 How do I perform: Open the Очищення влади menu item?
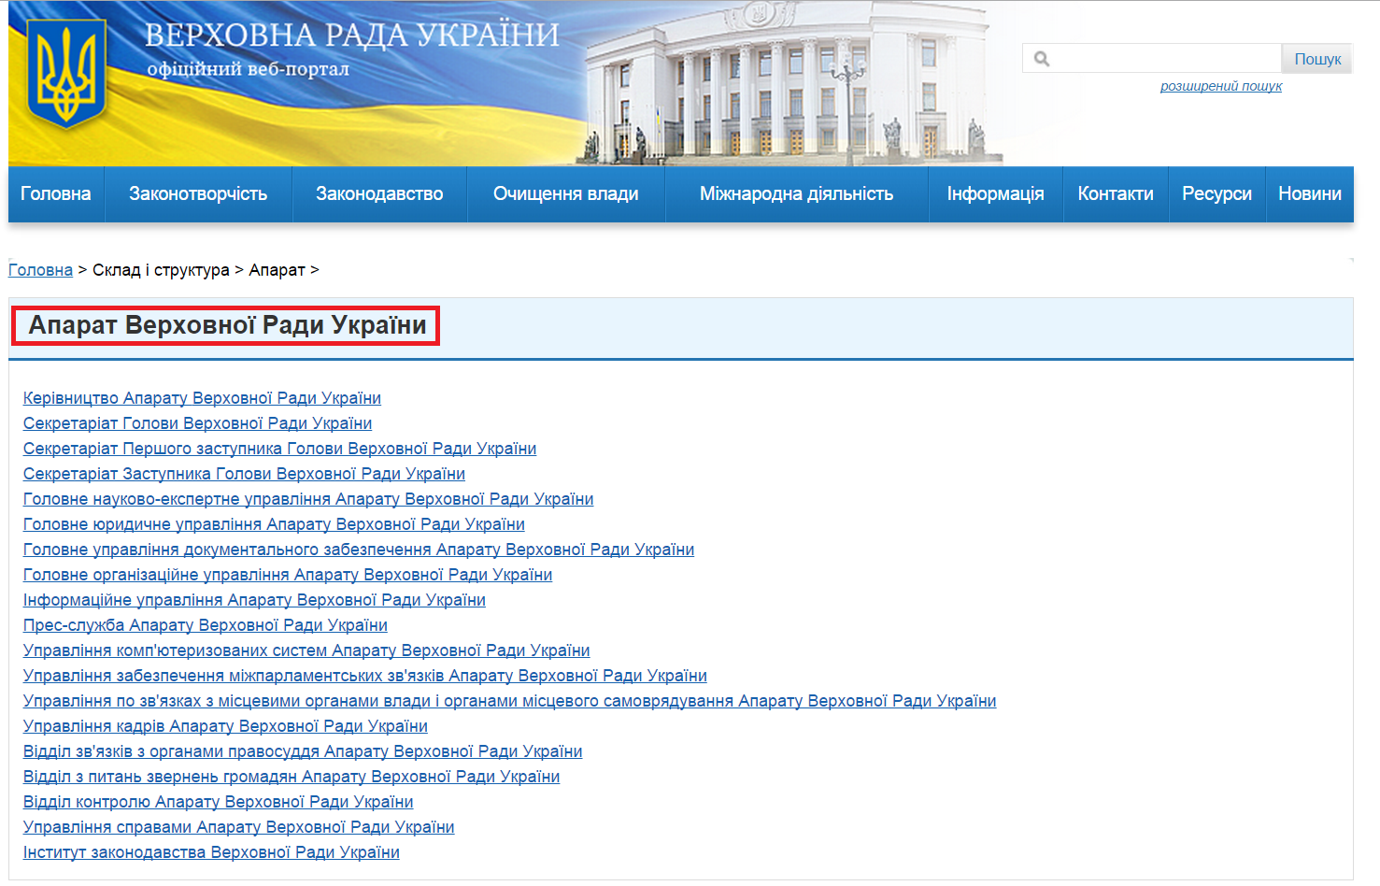point(566,193)
